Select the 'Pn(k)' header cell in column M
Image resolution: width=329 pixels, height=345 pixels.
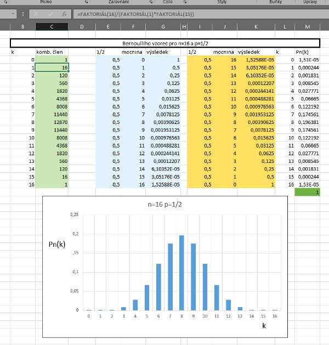[307, 52]
